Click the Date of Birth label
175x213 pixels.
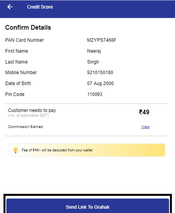(x=18, y=83)
